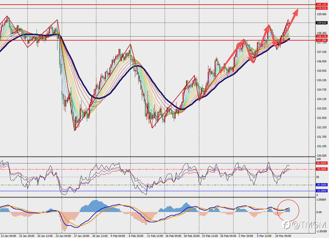Select the 23 Jan 04:00 time label
Image resolution: width=329 pixels, height=238 pixels.
click(63, 236)
